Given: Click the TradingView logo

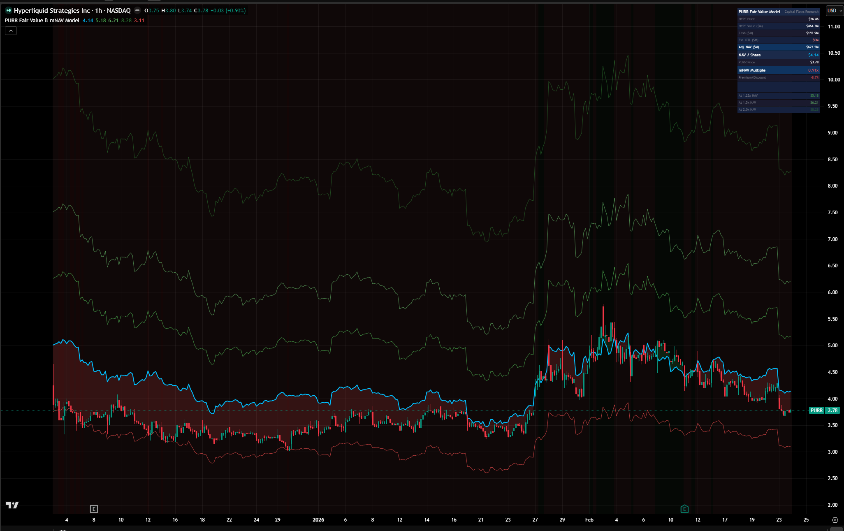Looking at the screenshot, I should (12, 505).
